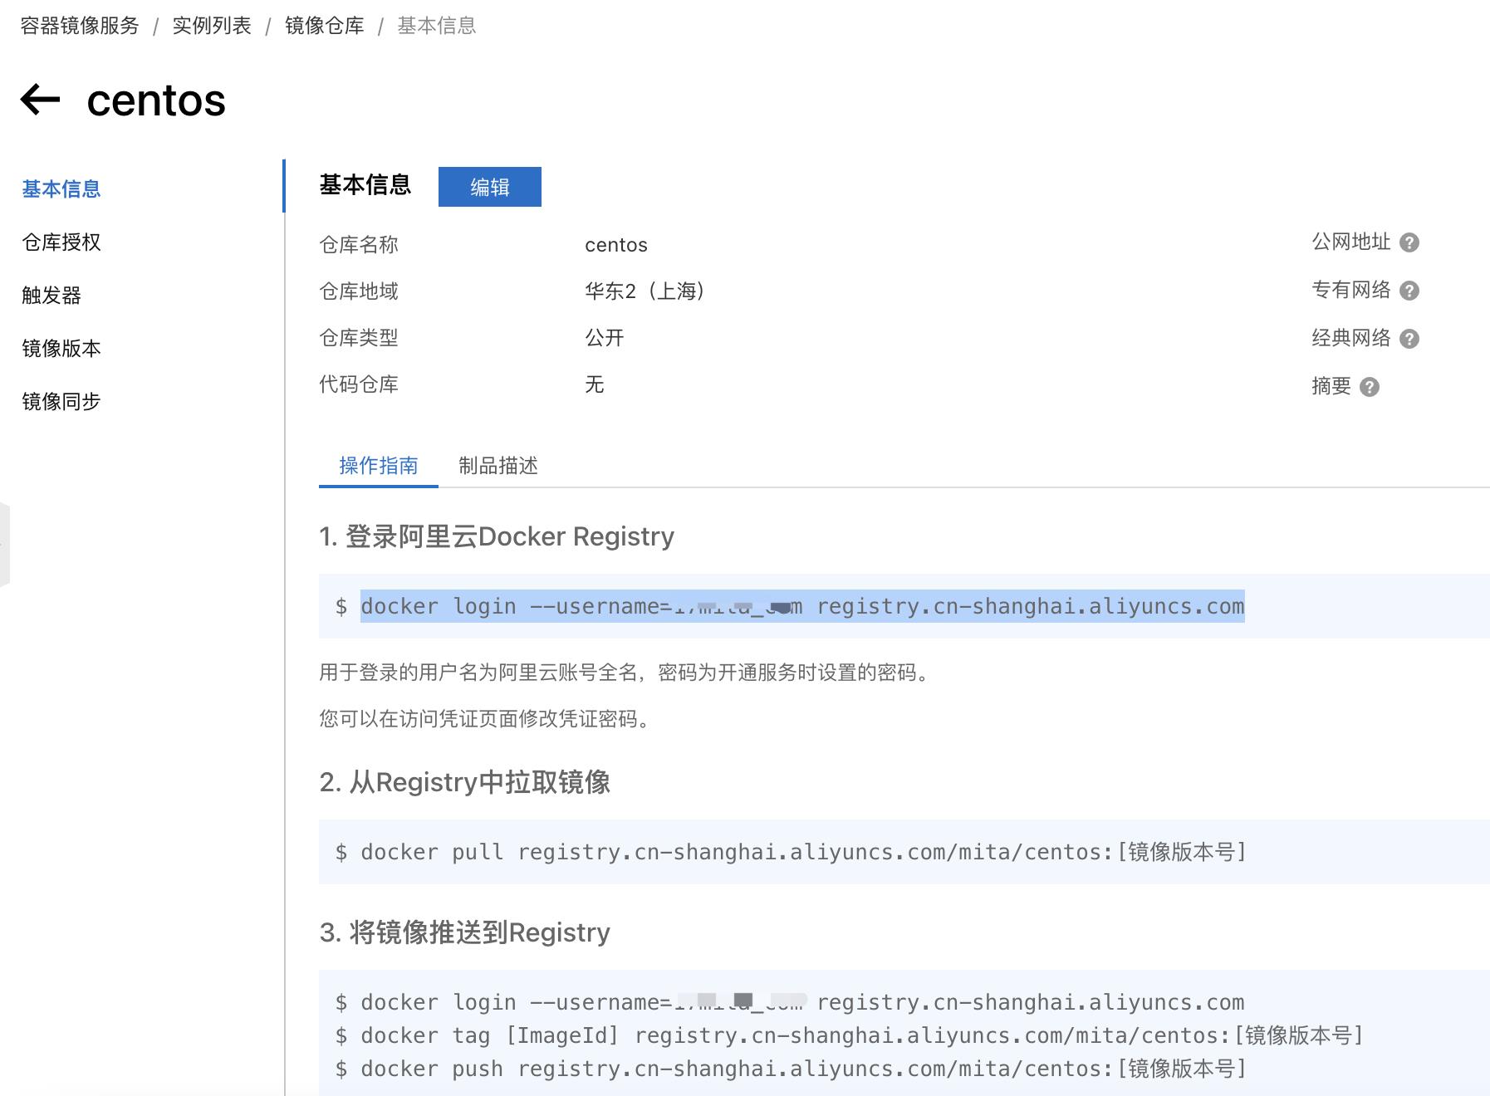Click the 您可以在访问凭证页面修改凭证密码 sentence
Image resolution: width=1490 pixels, height=1096 pixels.
point(488,719)
